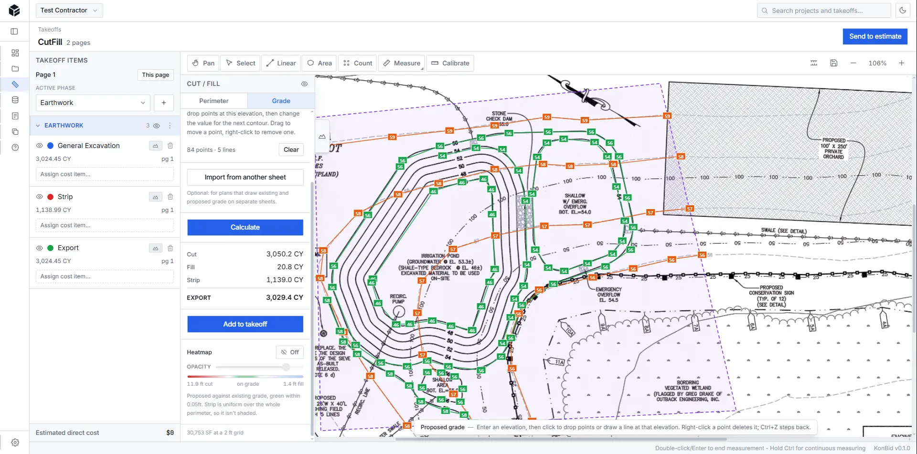Open the Earthwork active phase dropdown
This screenshot has width=917, height=454.
pos(93,103)
